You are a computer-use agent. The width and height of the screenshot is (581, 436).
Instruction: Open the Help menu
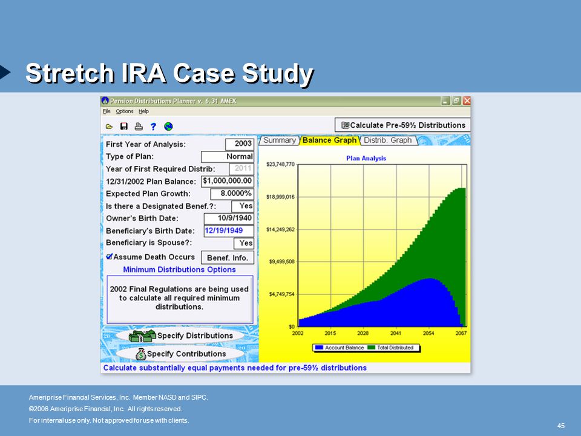click(x=144, y=111)
